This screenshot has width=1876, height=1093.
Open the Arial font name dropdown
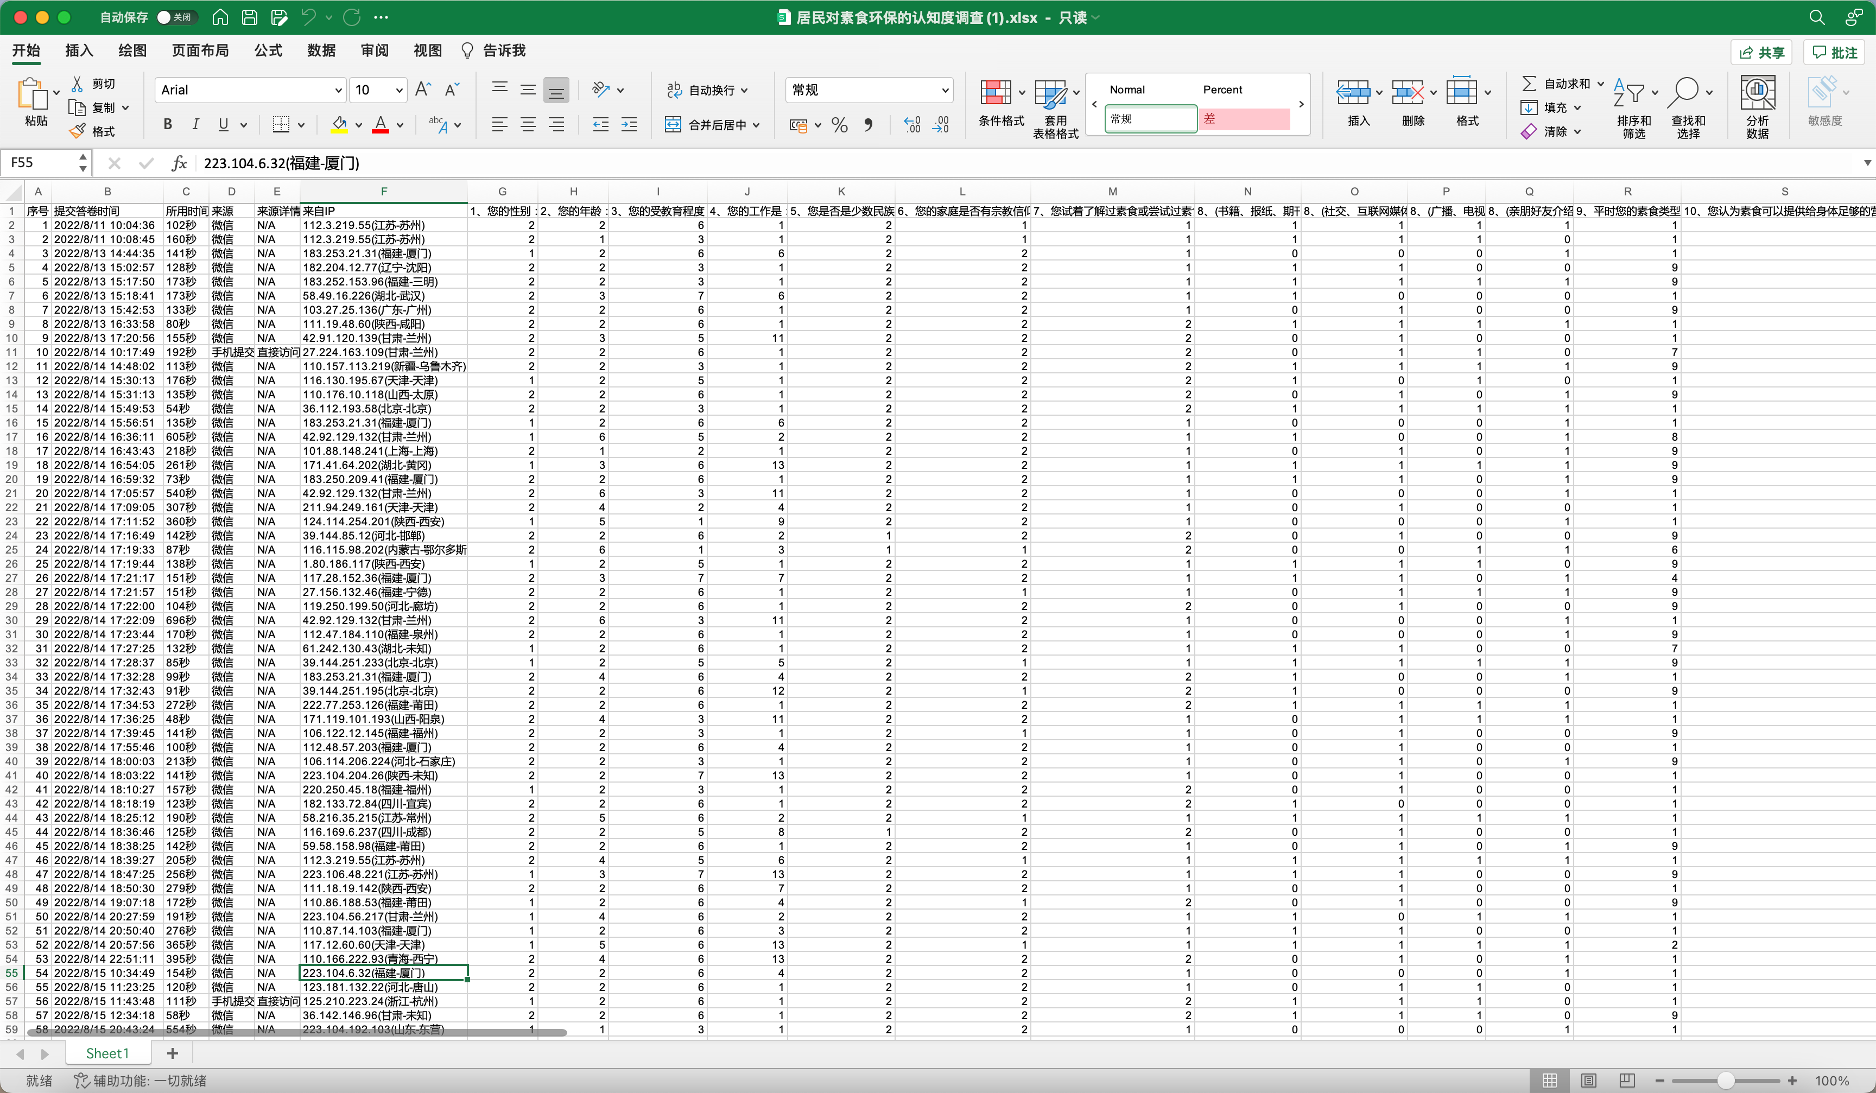(x=338, y=90)
